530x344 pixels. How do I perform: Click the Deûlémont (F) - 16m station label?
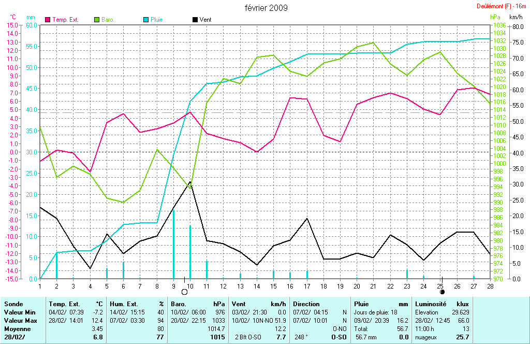click(502, 6)
